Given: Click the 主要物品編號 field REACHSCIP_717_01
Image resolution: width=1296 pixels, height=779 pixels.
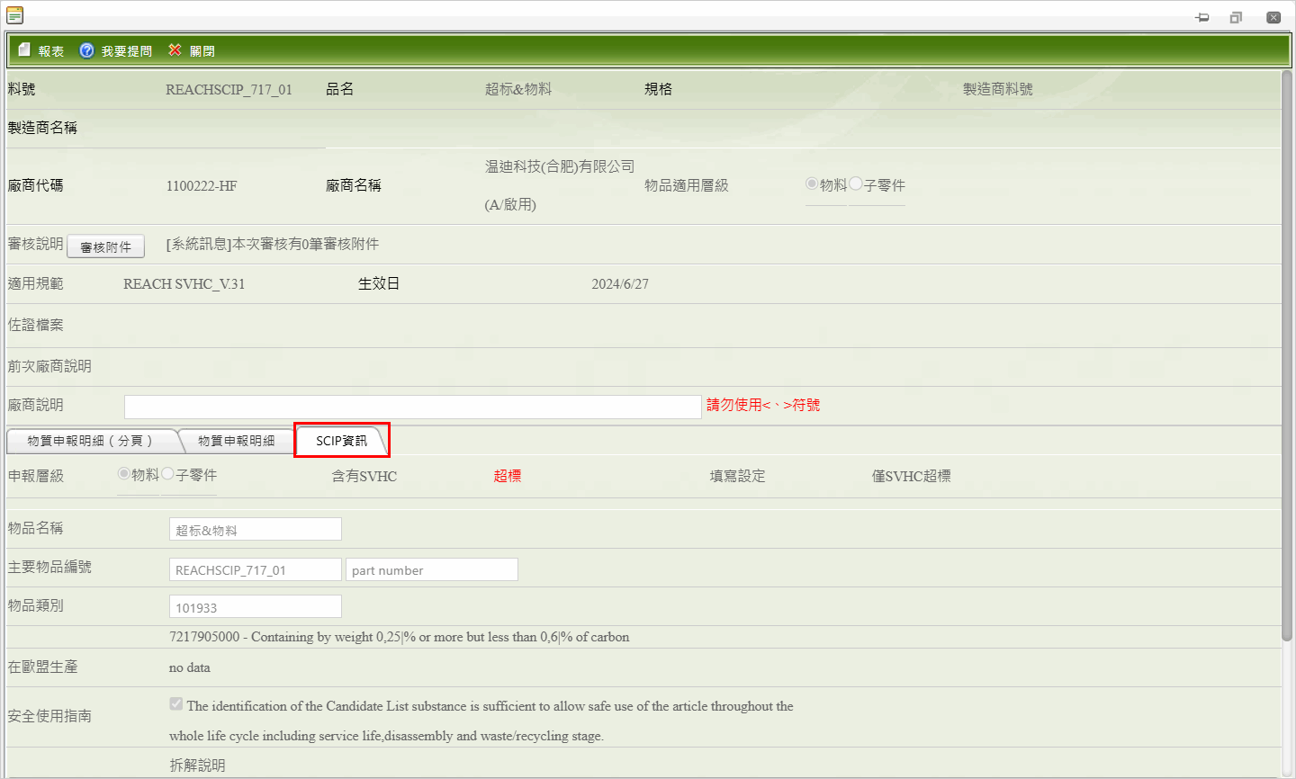Looking at the screenshot, I should pyautogui.click(x=256, y=569).
